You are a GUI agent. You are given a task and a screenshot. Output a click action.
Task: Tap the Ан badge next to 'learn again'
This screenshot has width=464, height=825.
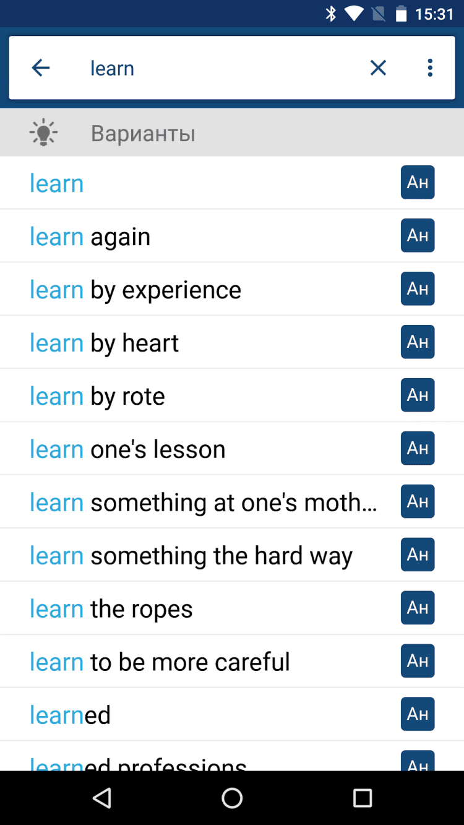click(x=418, y=236)
